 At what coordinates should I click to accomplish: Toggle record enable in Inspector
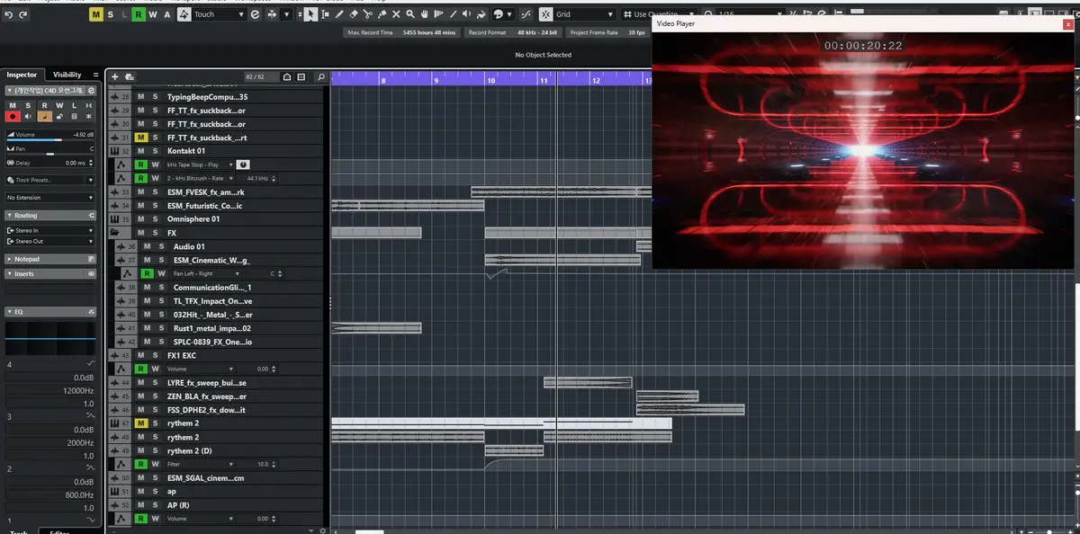point(13,116)
